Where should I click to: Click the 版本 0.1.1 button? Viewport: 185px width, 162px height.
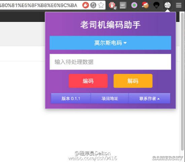coord(71,98)
